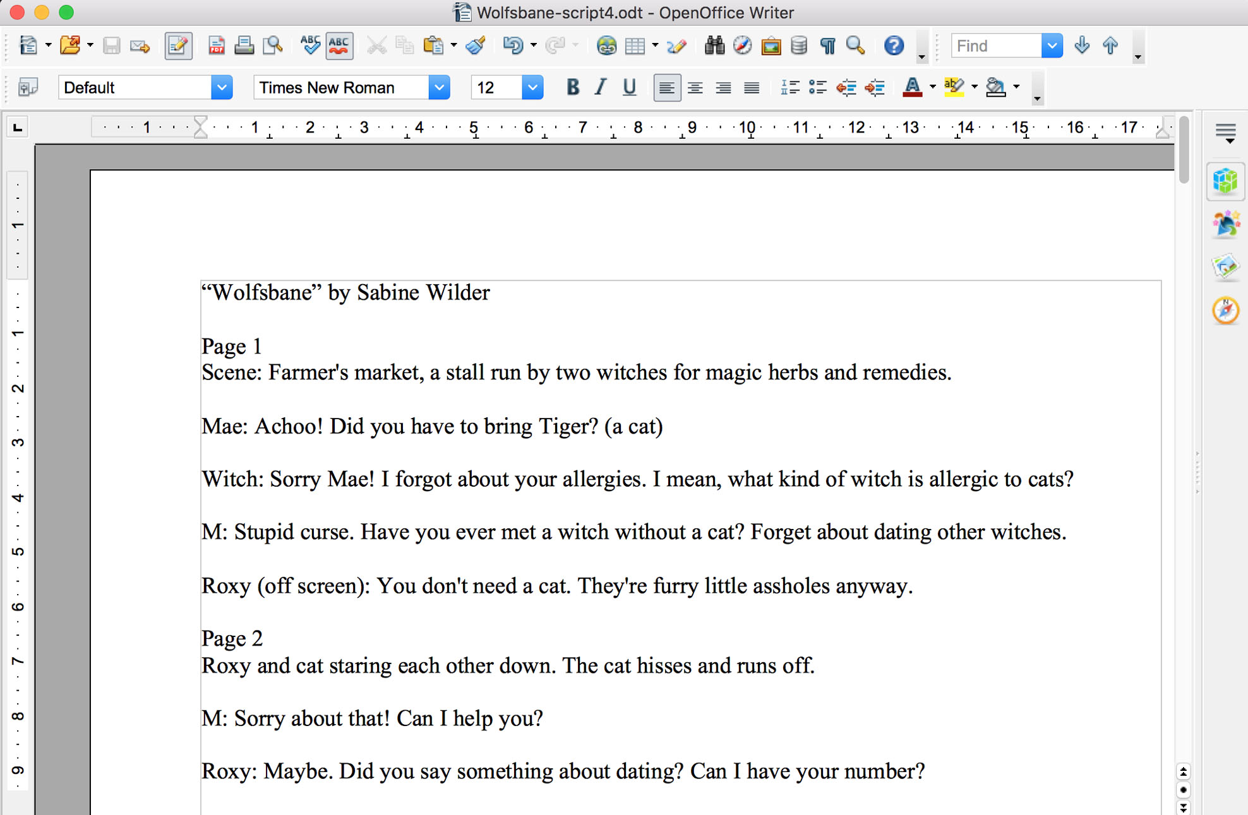Click Find Next down arrow button
The height and width of the screenshot is (815, 1248).
pyautogui.click(x=1082, y=45)
